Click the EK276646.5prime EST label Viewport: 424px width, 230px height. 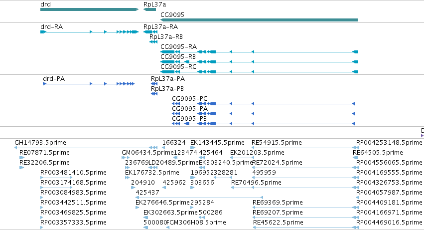[162, 203]
